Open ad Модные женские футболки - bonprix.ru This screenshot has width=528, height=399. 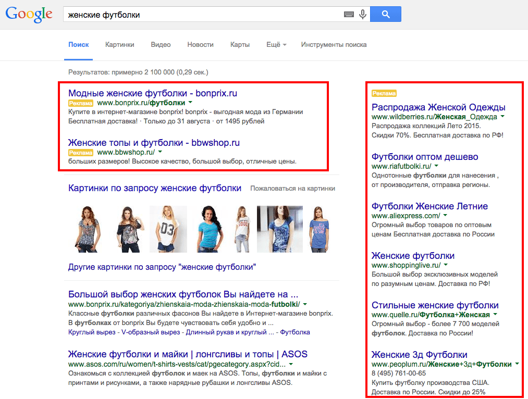coord(153,93)
